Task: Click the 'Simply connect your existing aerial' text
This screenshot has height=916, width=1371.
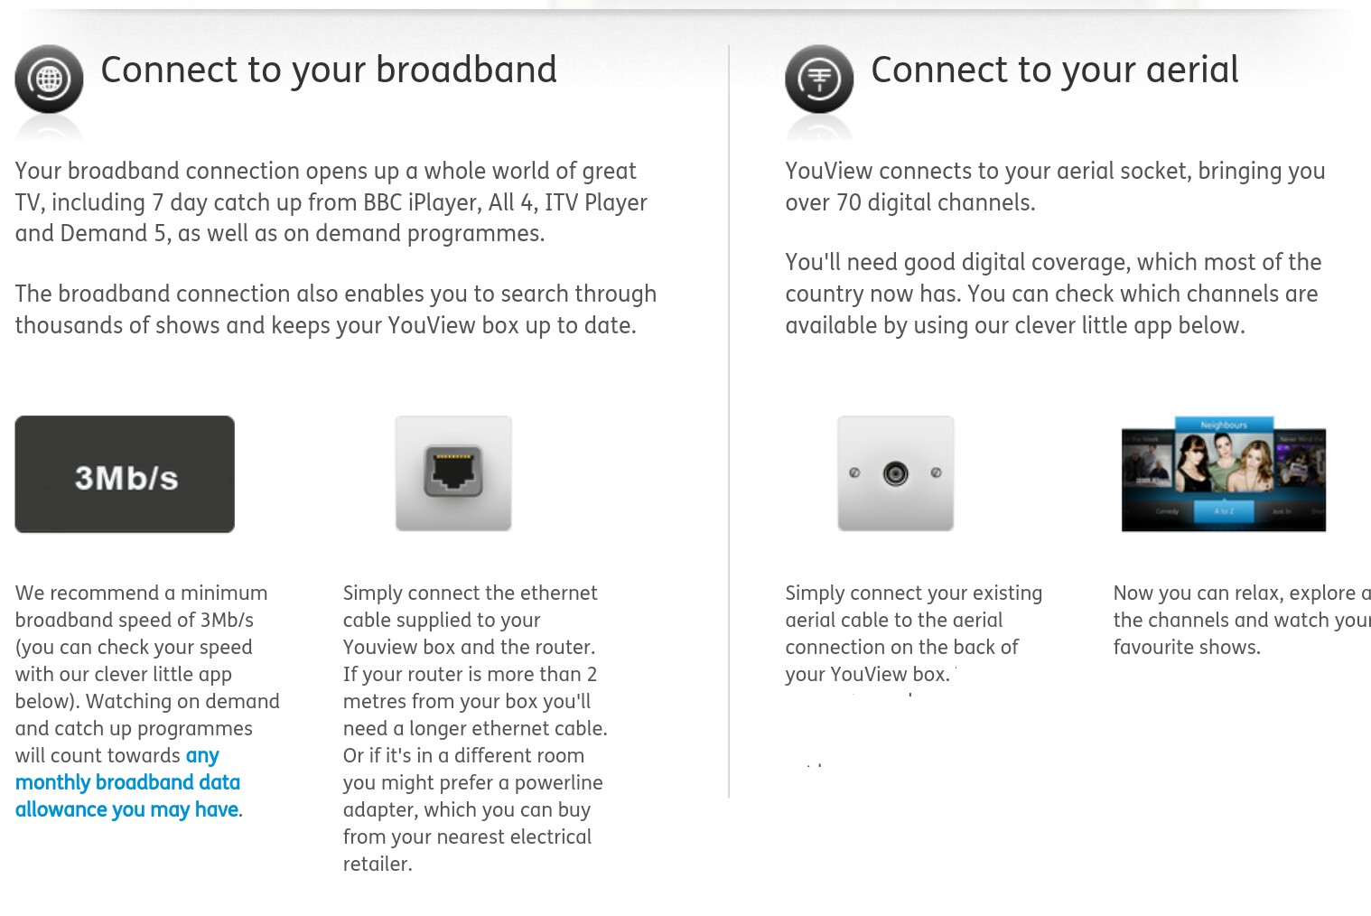Action: point(913,633)
